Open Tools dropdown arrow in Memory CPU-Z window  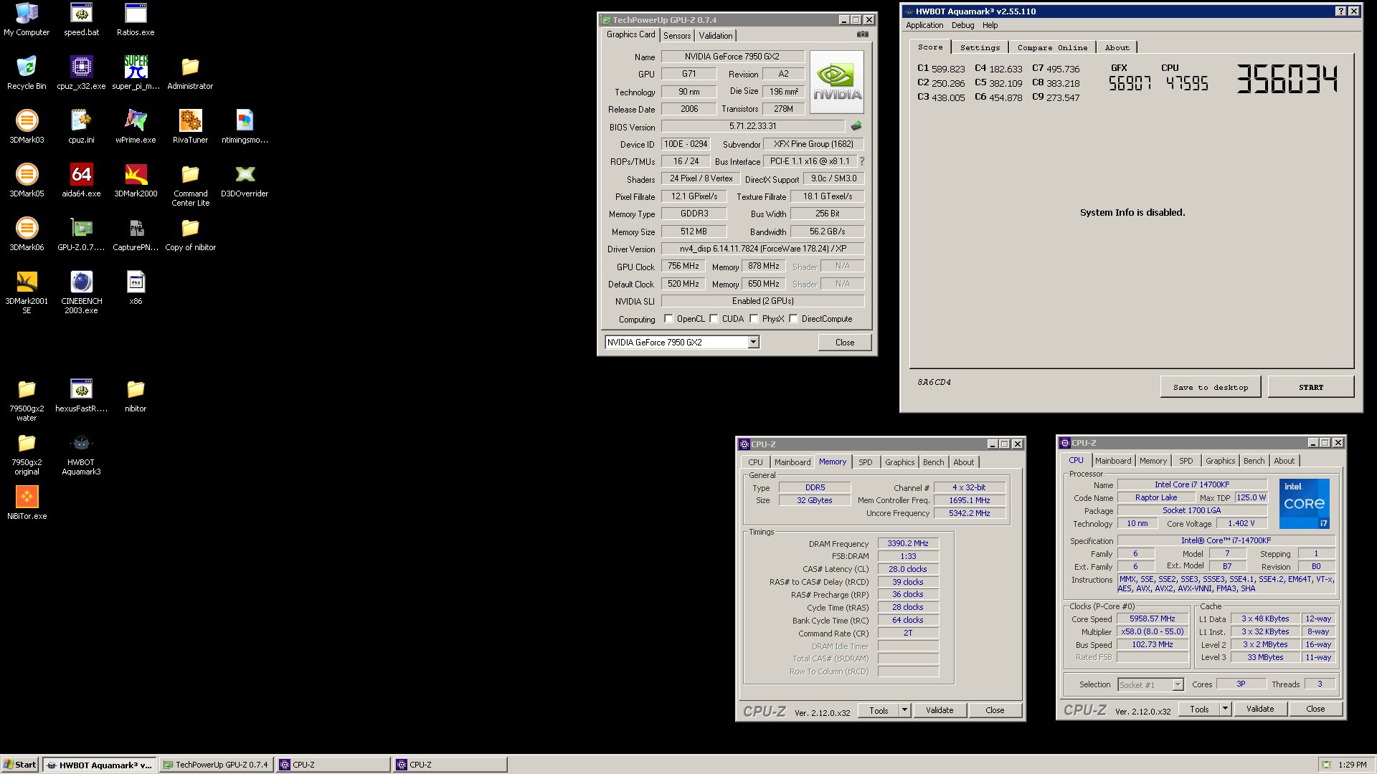point(905,710)
